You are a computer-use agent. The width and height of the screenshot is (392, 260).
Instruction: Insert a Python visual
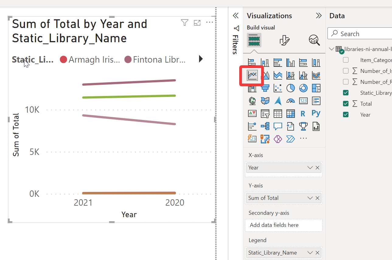click(x=316, y=113)
